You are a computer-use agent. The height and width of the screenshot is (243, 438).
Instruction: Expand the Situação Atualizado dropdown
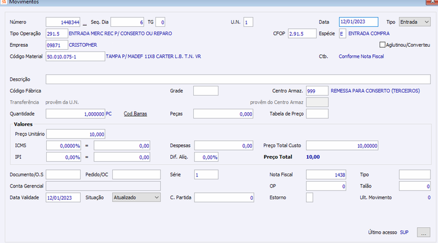(x=136, y=197)
